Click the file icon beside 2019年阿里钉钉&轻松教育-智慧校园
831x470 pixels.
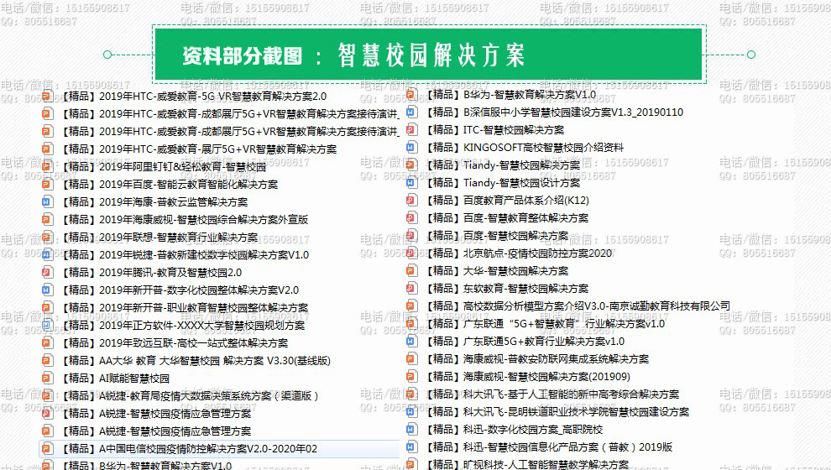coord(47,167)
